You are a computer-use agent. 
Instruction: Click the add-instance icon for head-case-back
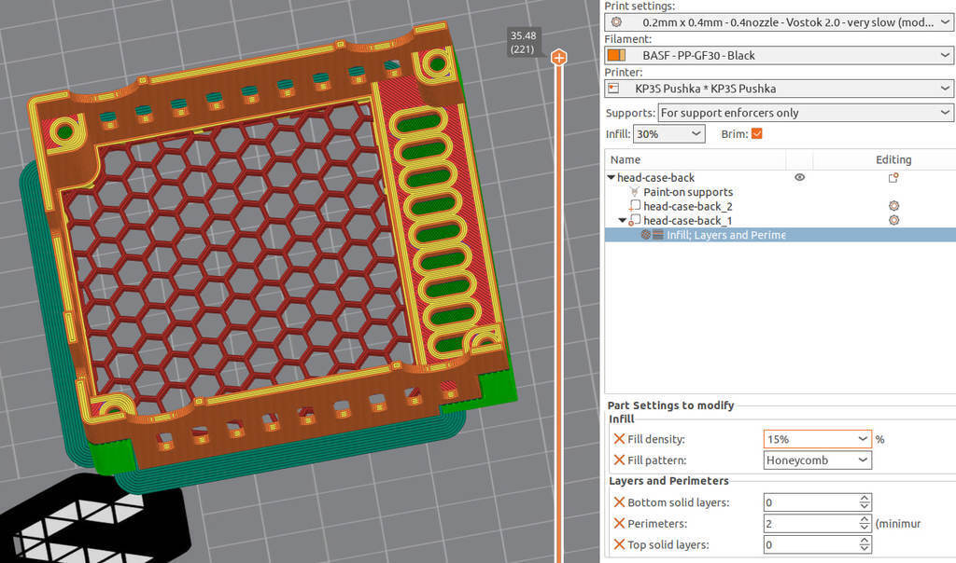tap(893, 178)
